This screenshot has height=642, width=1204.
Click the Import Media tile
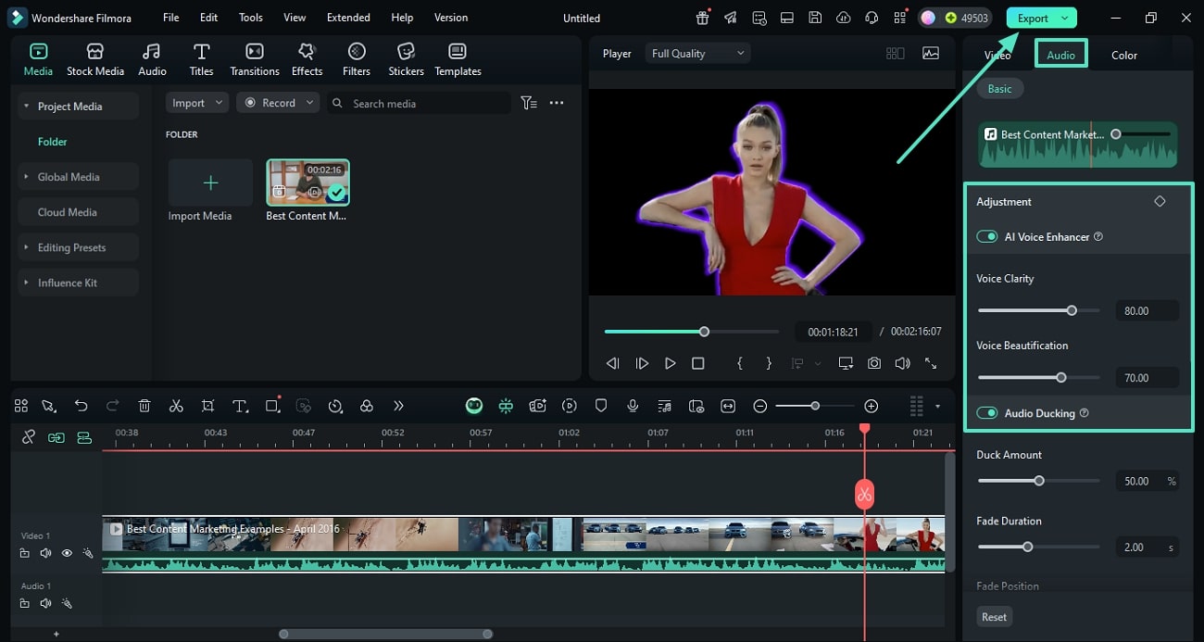[210, 183]
